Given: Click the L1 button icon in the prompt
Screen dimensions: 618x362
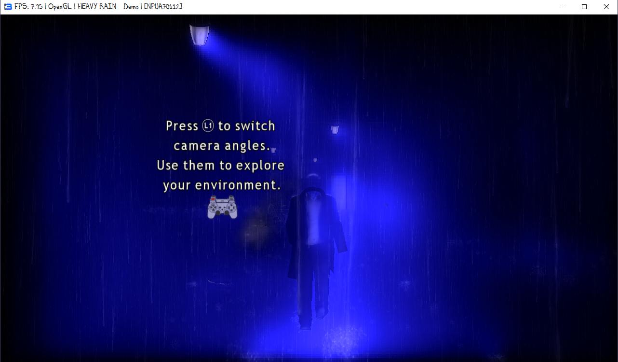Looking at the screenshot, I should click(x=208, y=126).
